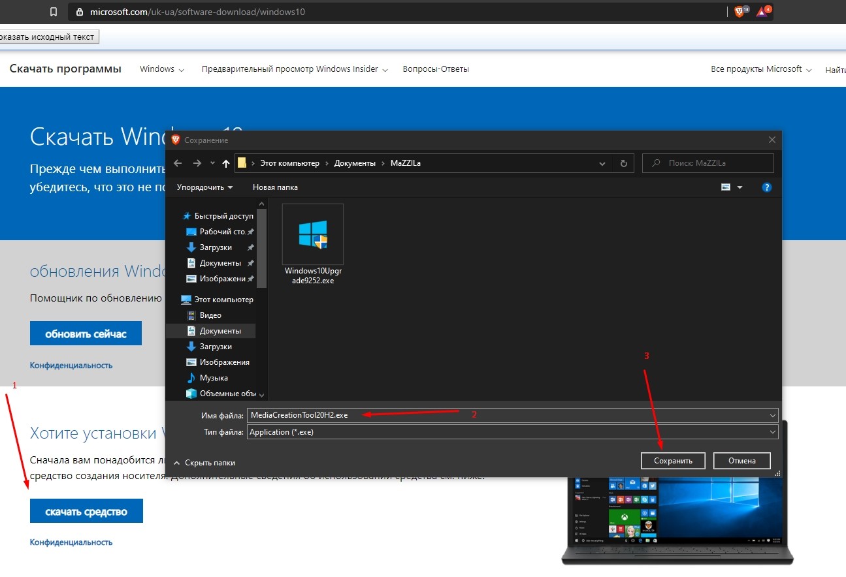Open Все продукты Microsoft dropdown
Image resolution: width=846 pixels, height=577 pixels.
[761, 69]
